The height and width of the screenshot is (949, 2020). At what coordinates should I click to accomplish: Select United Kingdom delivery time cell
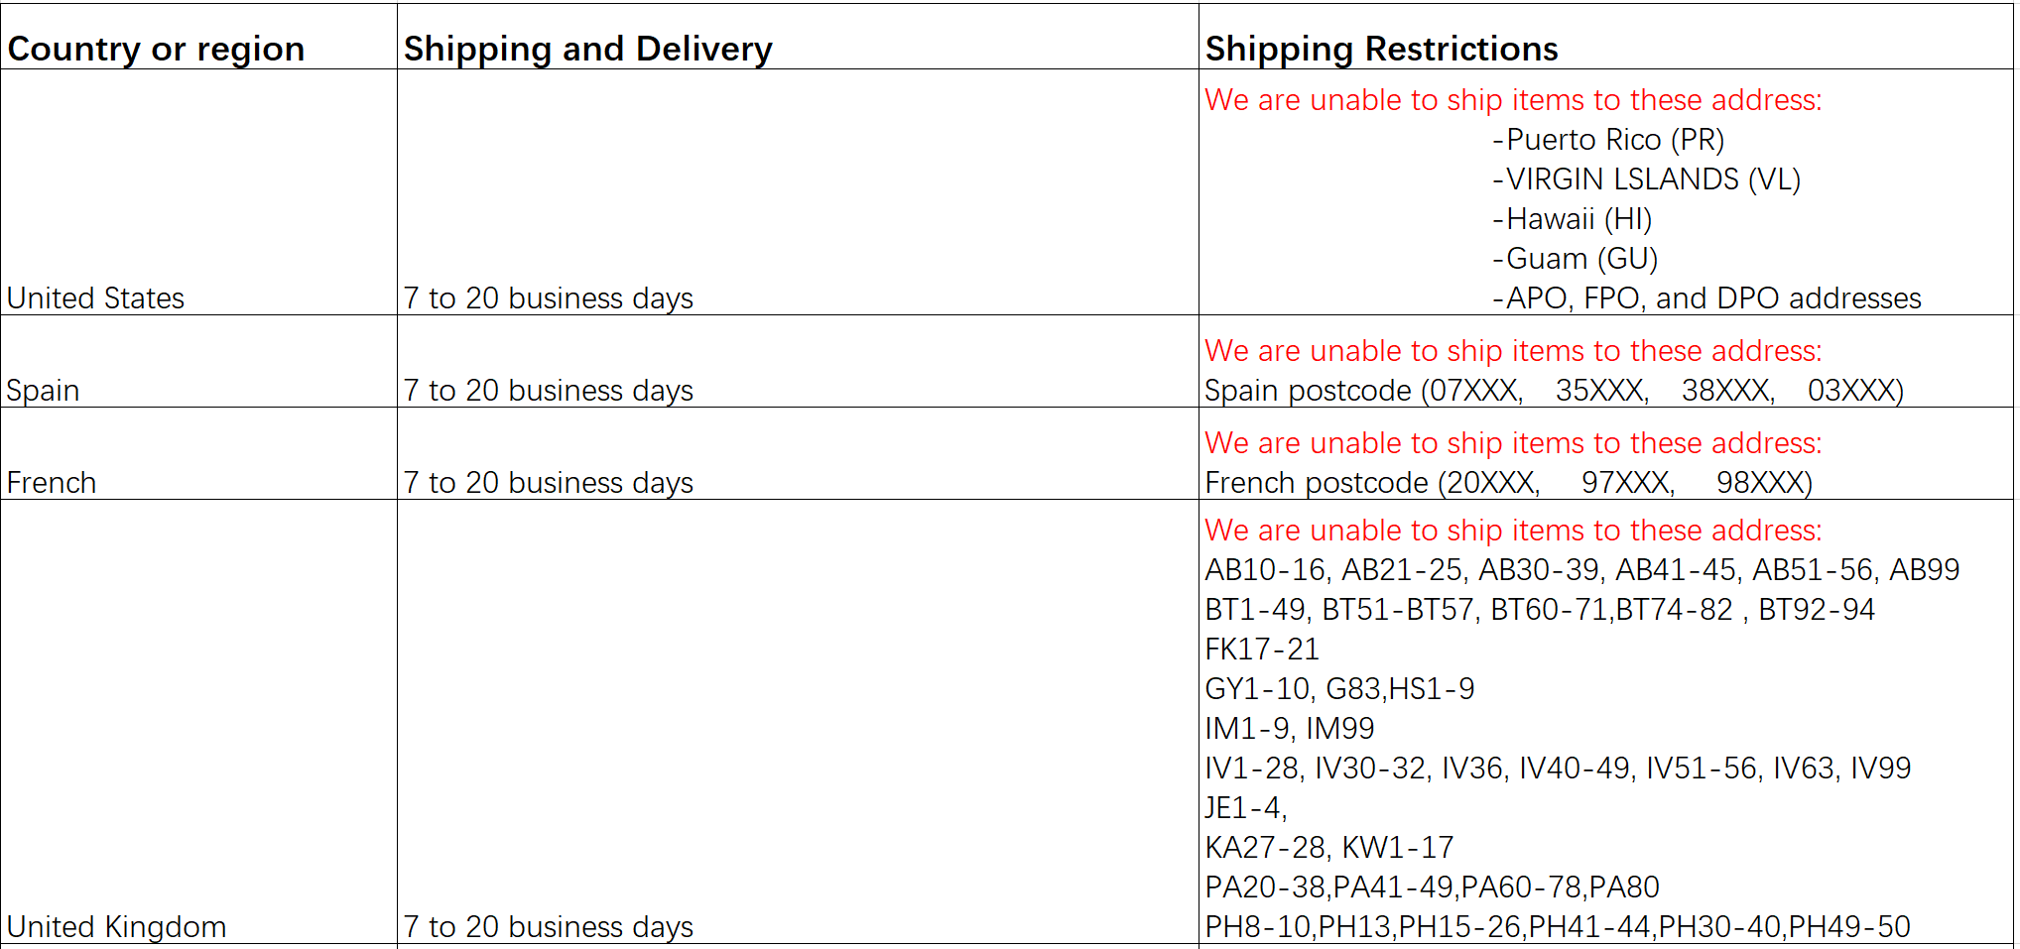[x=798, y=721]
